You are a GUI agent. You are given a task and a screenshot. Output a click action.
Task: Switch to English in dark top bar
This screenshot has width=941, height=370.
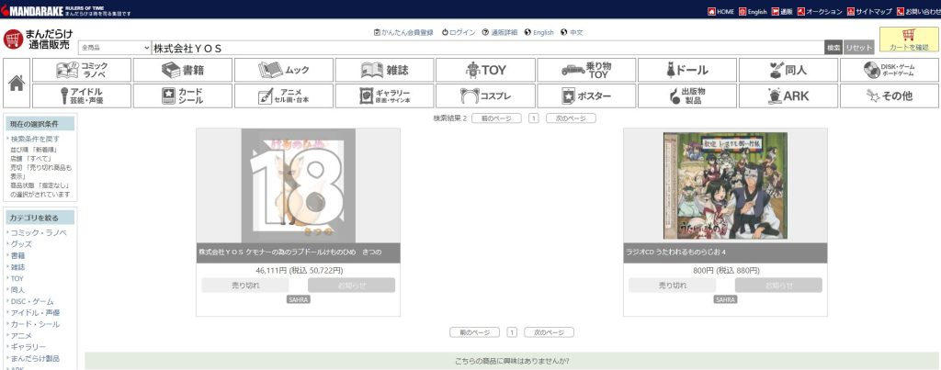pyautogui.click(x=753, y=11)
